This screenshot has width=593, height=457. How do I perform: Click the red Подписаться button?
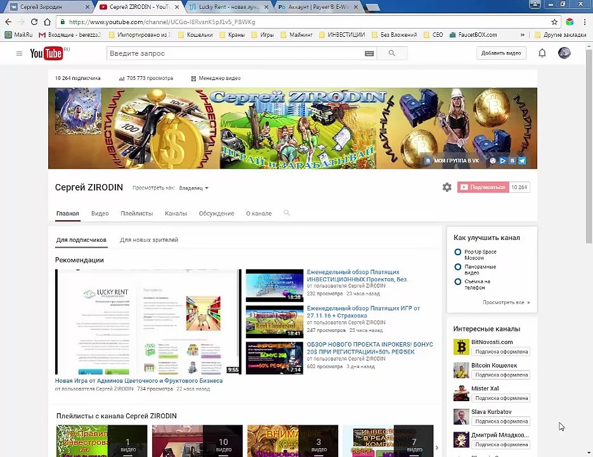[483, 187]
